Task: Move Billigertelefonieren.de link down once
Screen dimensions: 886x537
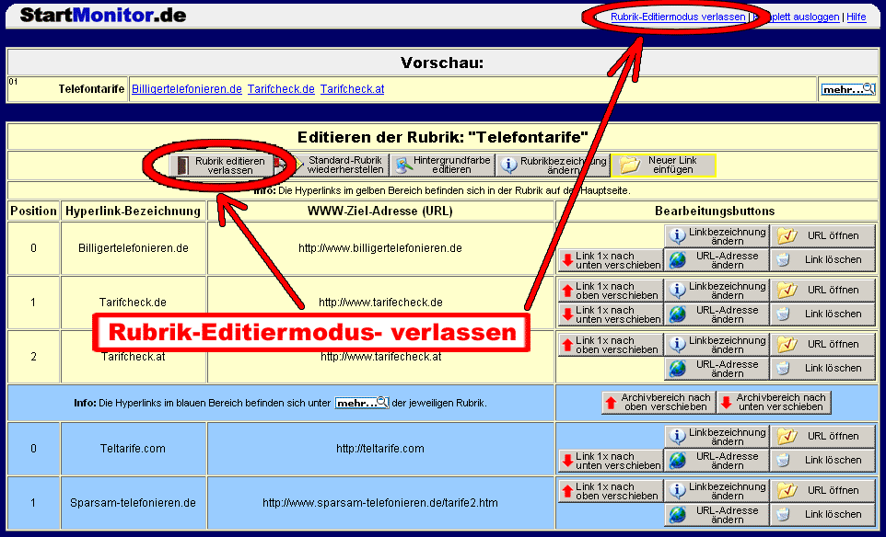Action: (x=611, y=260)
